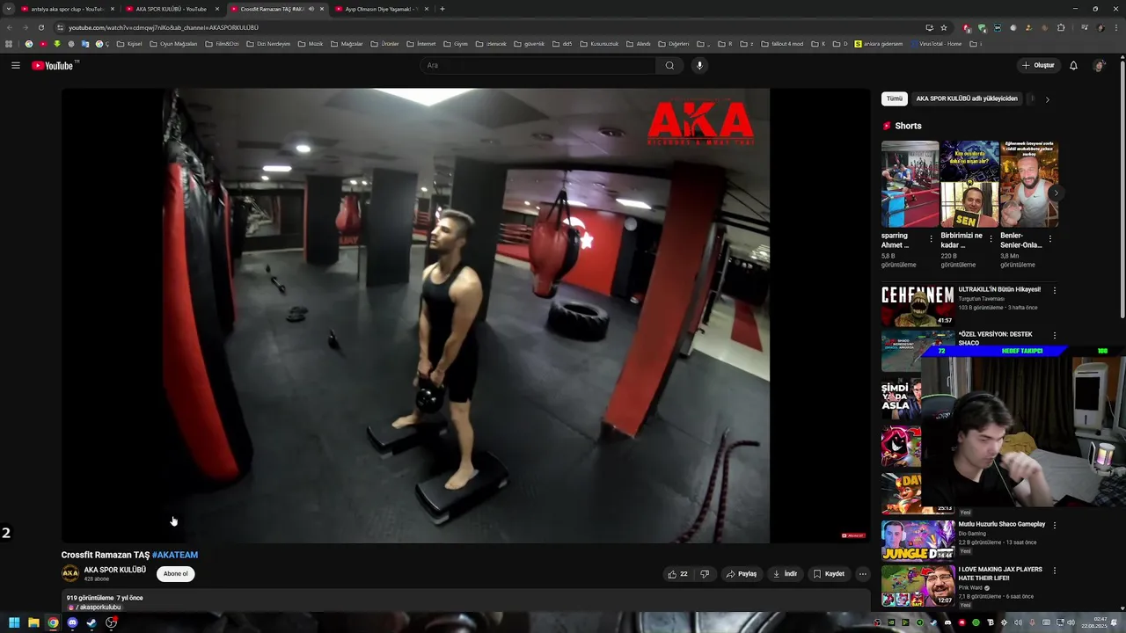1126x633 pixels.
Task: Open Mutlu Huzurlu Shaco Gameplay video
Action: [1002, 524]
